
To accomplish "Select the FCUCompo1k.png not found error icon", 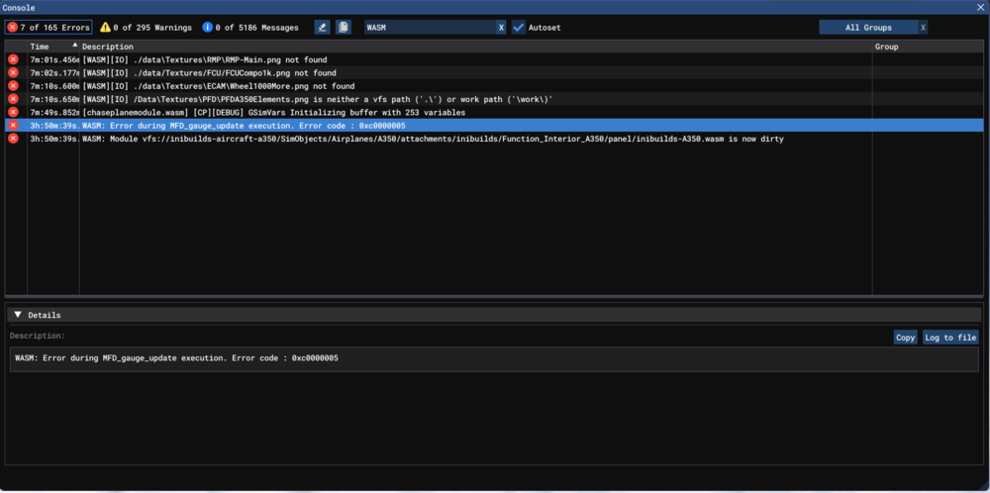I will pos(13,73).
